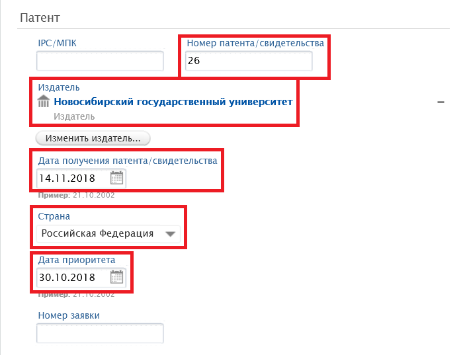The image size is (465, 355).
Task: Click the patent number field containing 26
Action: point(247,61)
